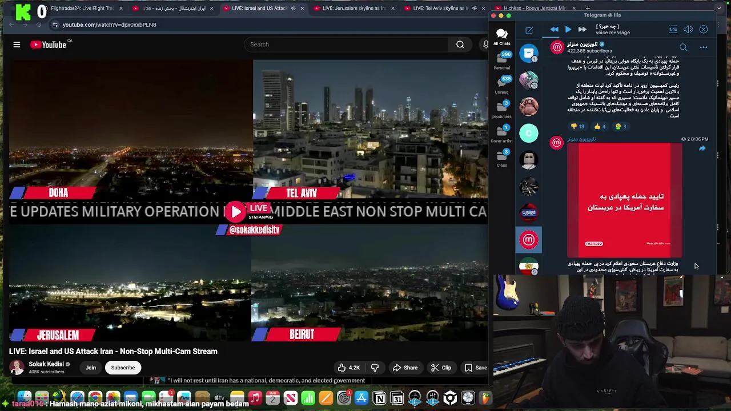The width and height of the screenshot is (731, 411).
Task: Toggle the Telegram voice message volume
Action: click(x=688, y=30)
